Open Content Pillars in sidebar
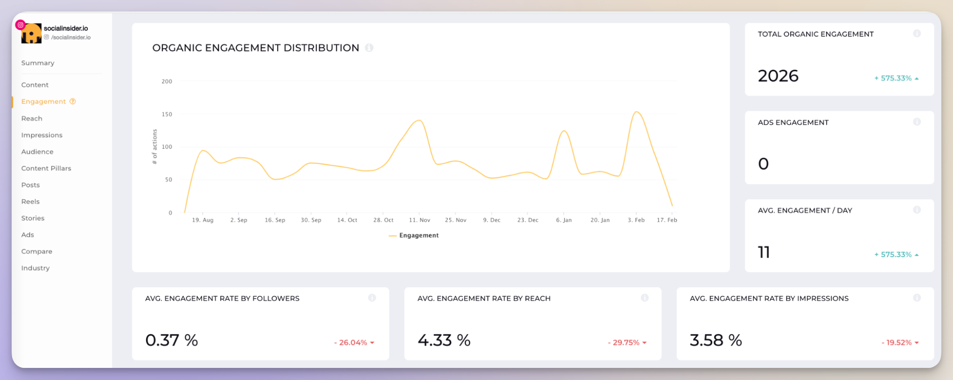Viewport: 953px width, 380px height. click(x=46, y=168)
